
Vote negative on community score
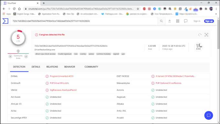click(x=10, y=56)
